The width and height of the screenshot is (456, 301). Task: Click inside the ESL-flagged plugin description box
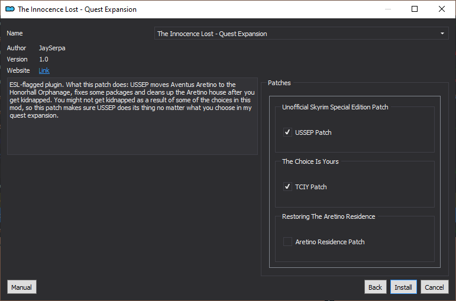point(132,116)
